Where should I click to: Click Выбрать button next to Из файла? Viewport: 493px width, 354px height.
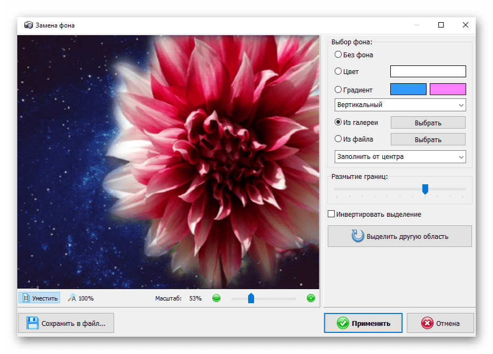[x=428, y=139]
